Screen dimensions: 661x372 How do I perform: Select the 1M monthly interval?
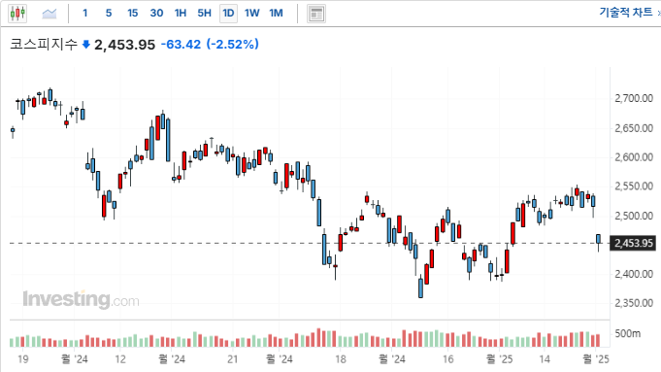click(x=276, y=13)
